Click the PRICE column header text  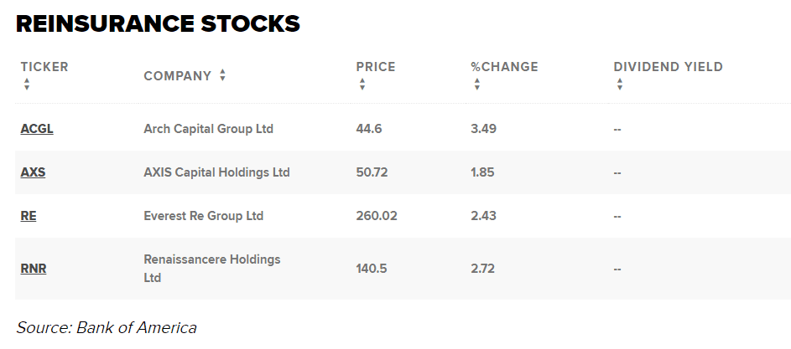coord(375,67)
